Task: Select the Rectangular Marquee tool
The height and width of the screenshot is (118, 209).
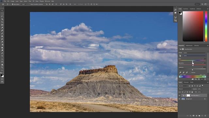Action: click(x=2, y=13)
